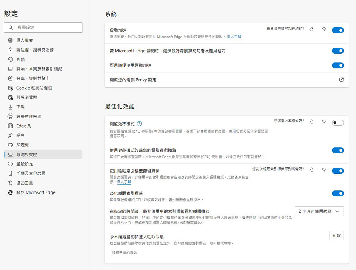Click the Edge logo icon in sidebar

click(10, 192)
